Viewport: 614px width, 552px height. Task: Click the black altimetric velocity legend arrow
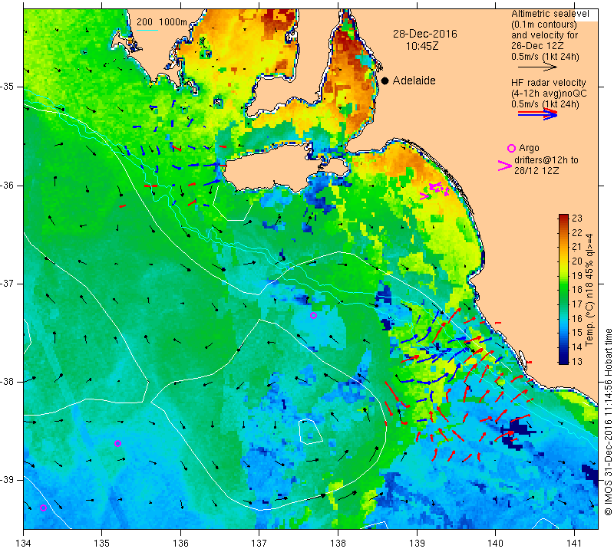click(537, 67)
